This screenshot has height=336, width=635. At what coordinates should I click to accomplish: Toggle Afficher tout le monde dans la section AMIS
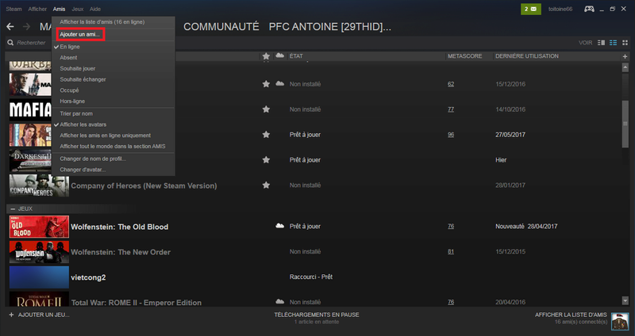(114, 147)
